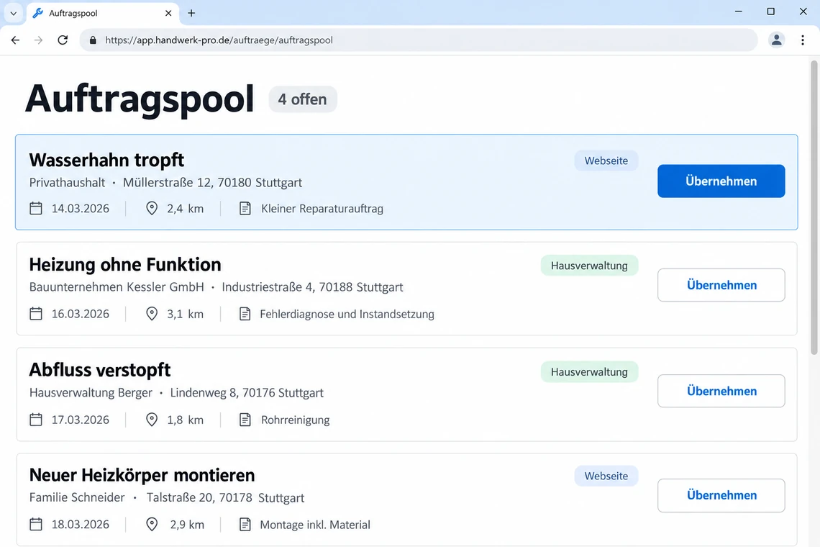Take over the Heizung ohne Funktion job
Image resolution: width=820 pixels, height=547 pixels.
(721, 285)
